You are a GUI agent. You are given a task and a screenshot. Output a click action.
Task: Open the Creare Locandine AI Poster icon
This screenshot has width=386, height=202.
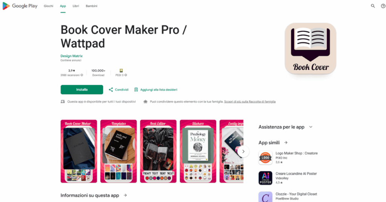[x=265, y=178]
